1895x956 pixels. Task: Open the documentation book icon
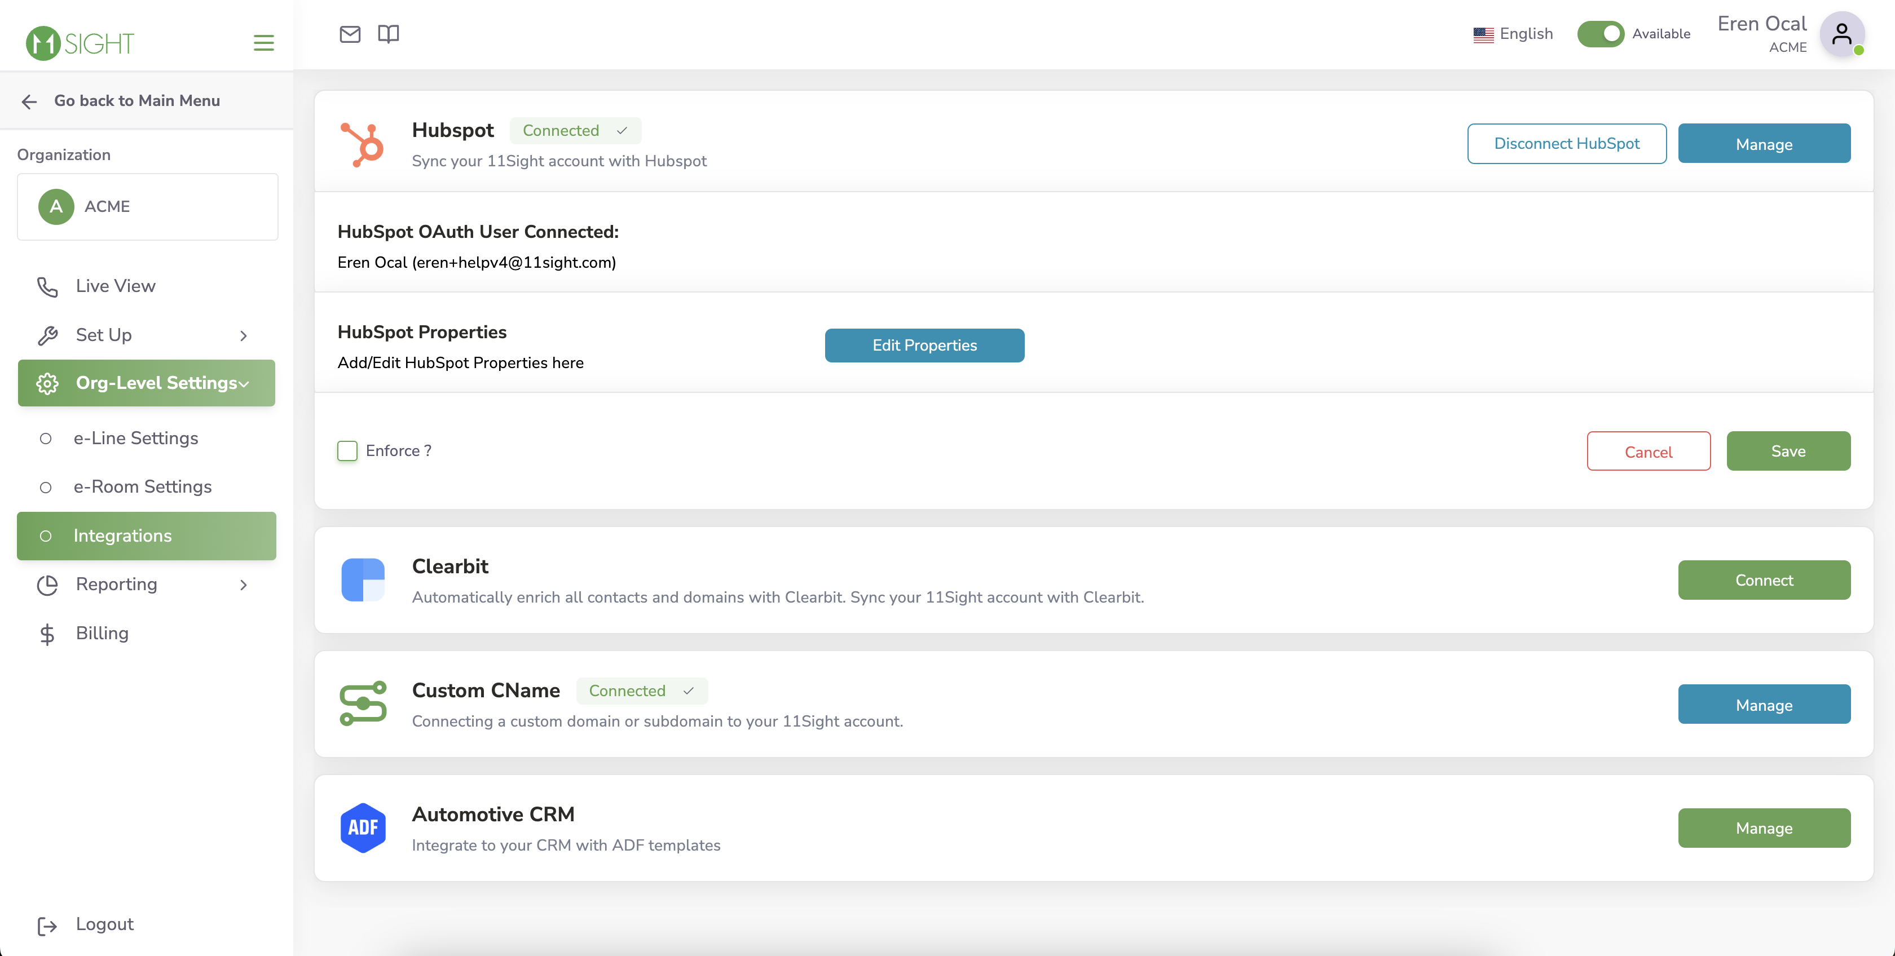coord(389,34)
